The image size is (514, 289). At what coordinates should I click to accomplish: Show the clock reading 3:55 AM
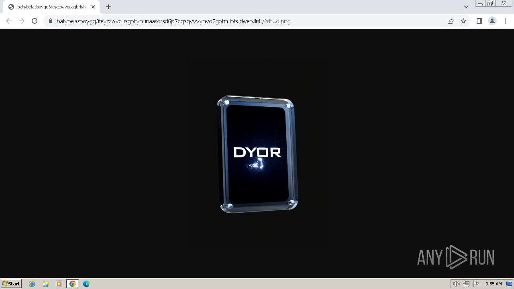pos(494,284)
